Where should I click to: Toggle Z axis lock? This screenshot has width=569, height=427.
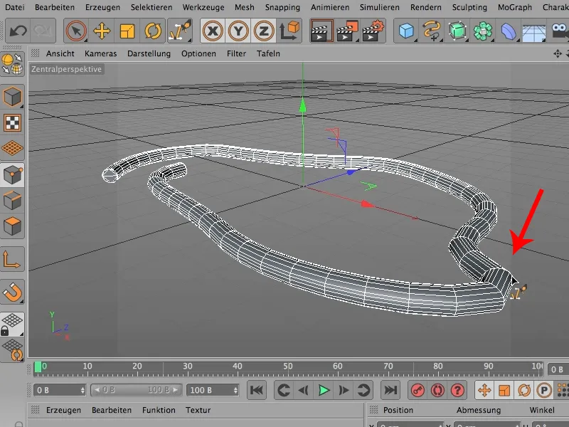[x=263, y=31]
